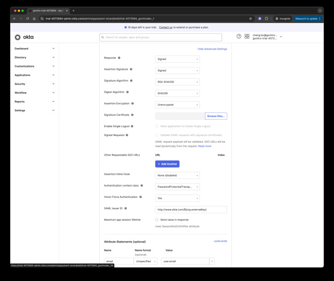The width and height of the screenshot is (334, 281).
Task: Bookmark this page with star icon
Action: (250, 18)
